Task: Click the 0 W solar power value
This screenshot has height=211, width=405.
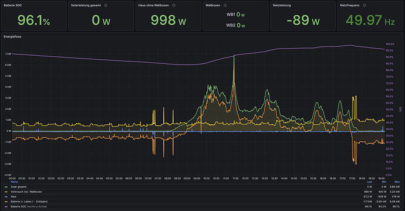Action: (101, 20)
